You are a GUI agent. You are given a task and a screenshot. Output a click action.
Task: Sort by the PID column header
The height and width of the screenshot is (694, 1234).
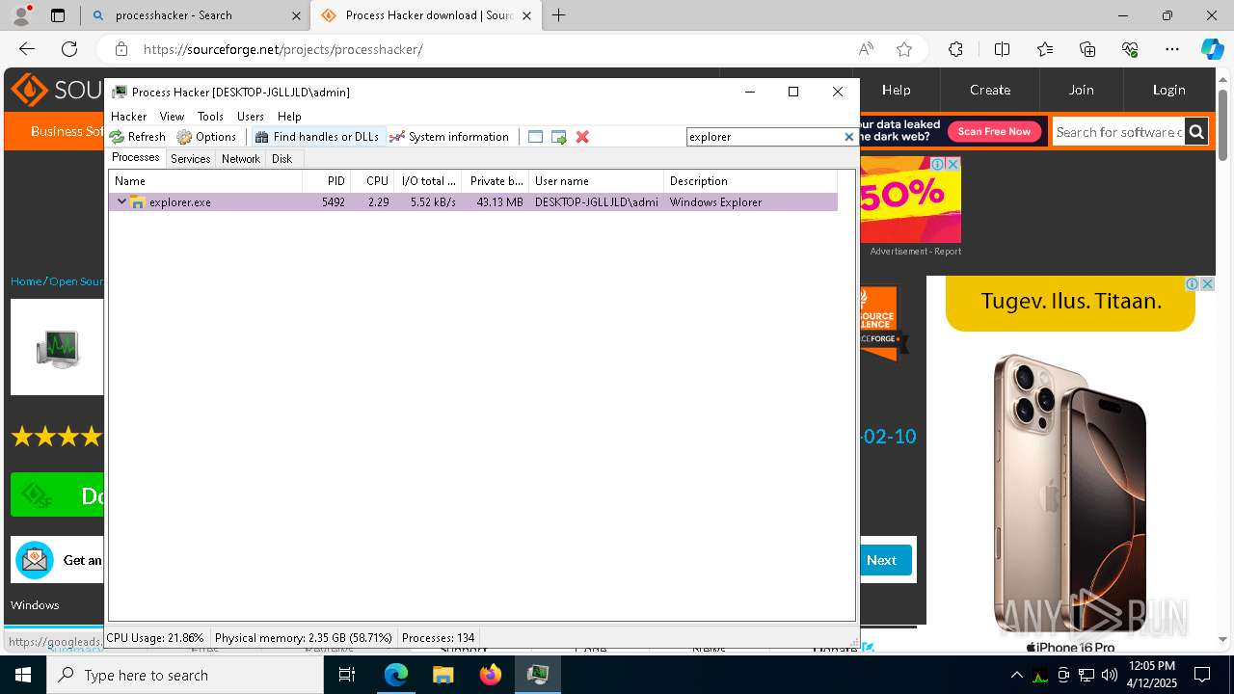(326, 181)
